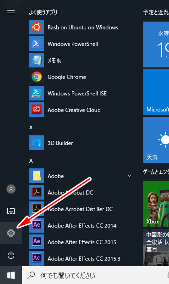Screen dimensions: 169x284
Task: Click the yellow Adobe folder icon
Action: coord(37,176)
